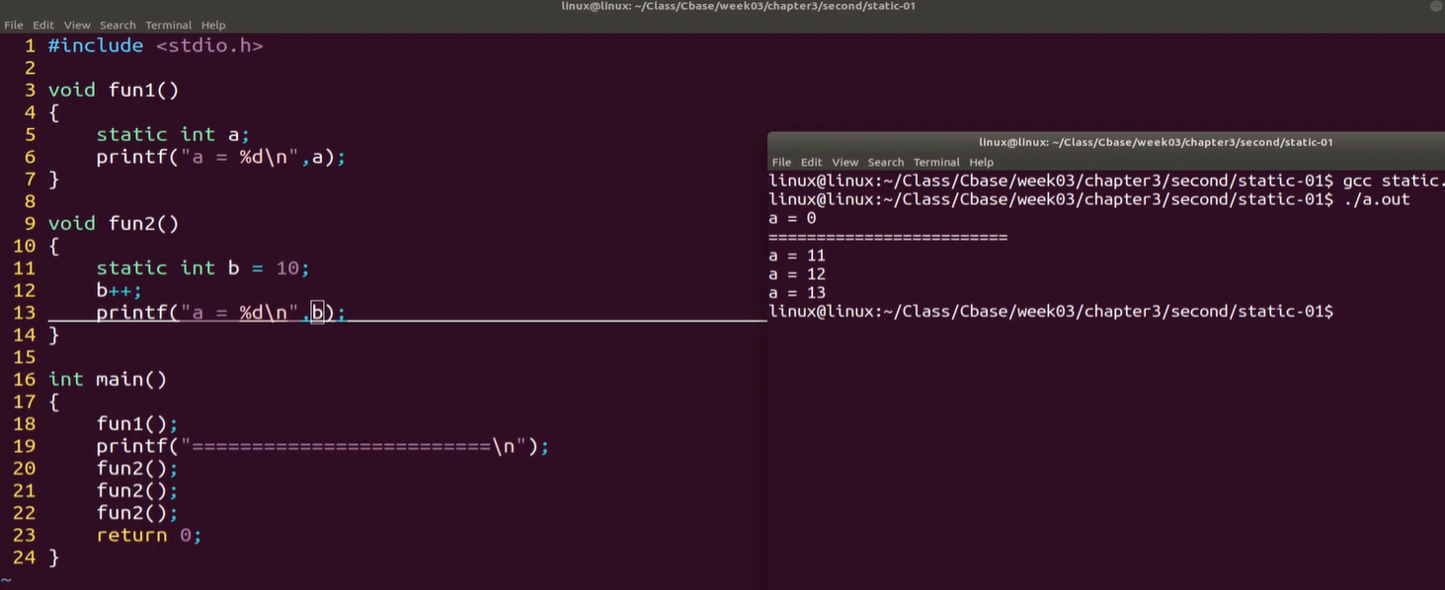Viewport: 1445px width, 590px height.
Task: Open Edit menu in back editor window
Action: pos(43,25)
